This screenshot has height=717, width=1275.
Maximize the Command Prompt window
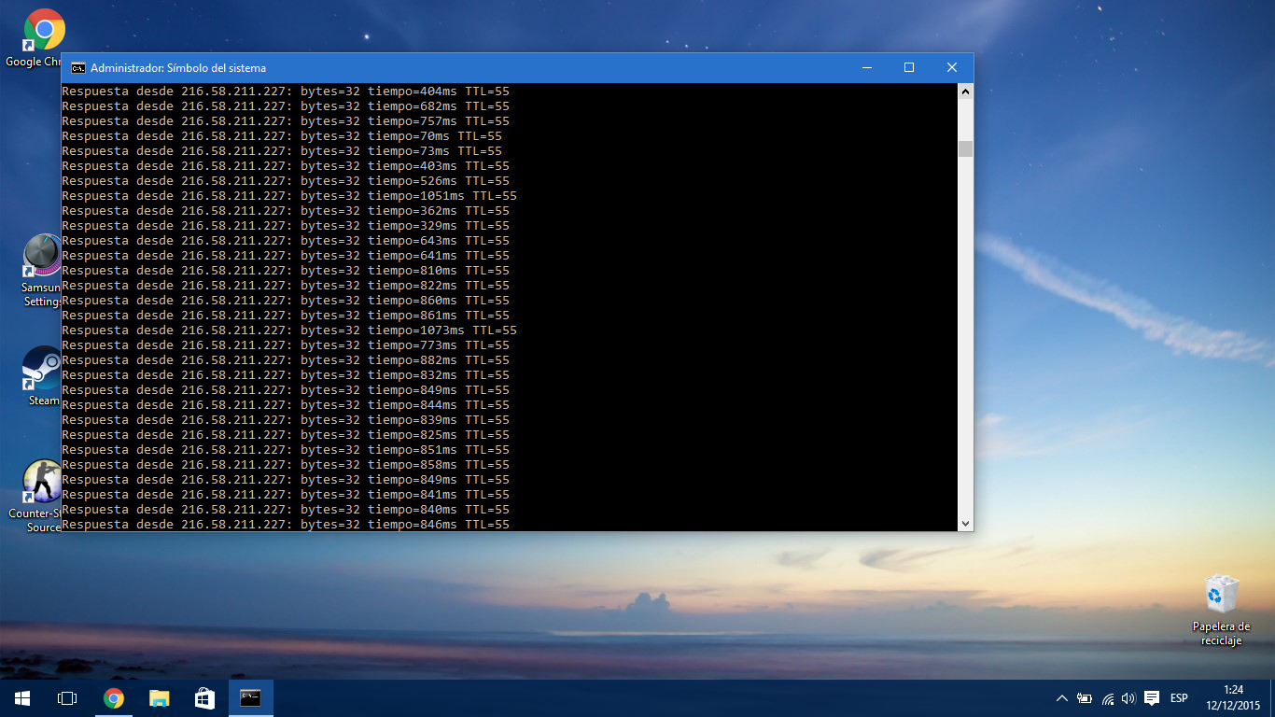[x=909, y=68]
